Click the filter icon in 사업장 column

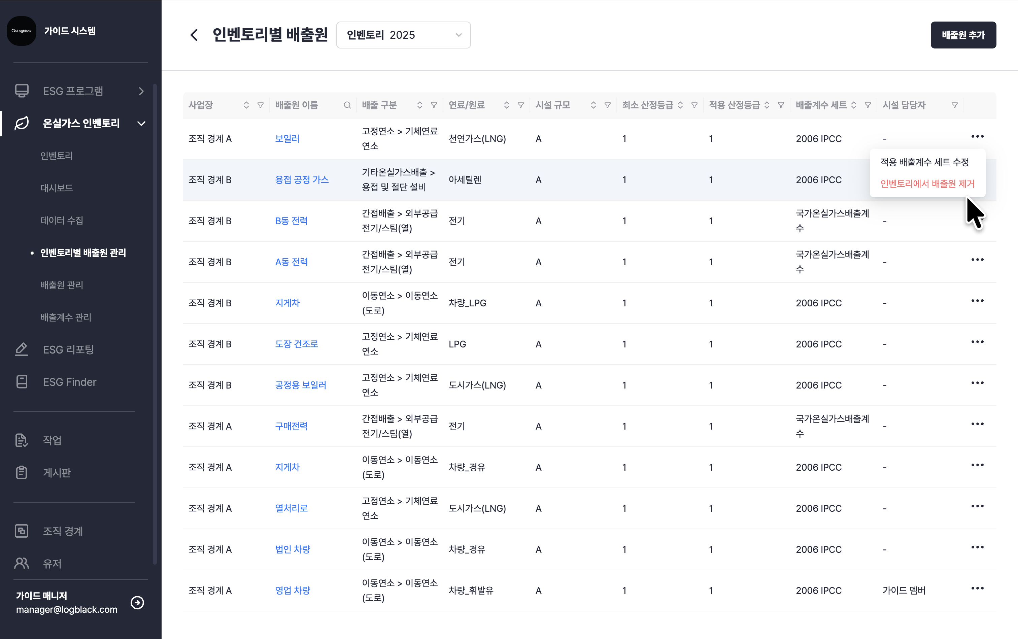coord(260,105)
